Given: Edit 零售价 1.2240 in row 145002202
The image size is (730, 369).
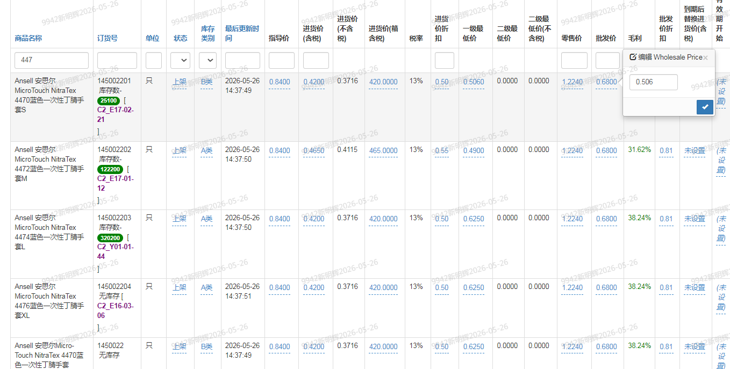Looking at the screenshot, I should tap(572, 151).
